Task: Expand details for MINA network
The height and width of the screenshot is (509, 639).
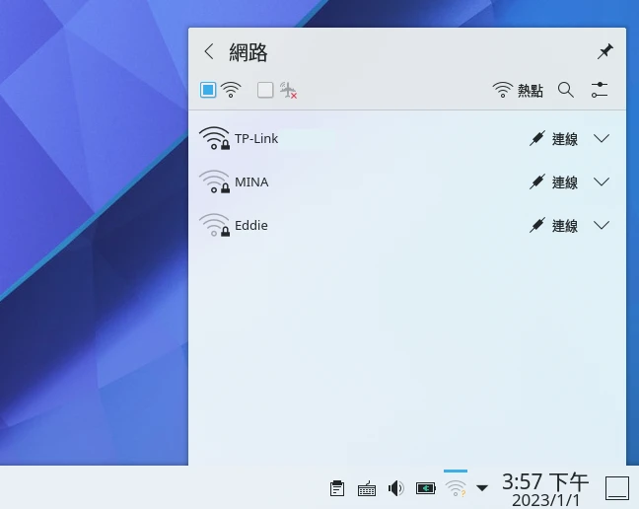Action: [603, 182]
